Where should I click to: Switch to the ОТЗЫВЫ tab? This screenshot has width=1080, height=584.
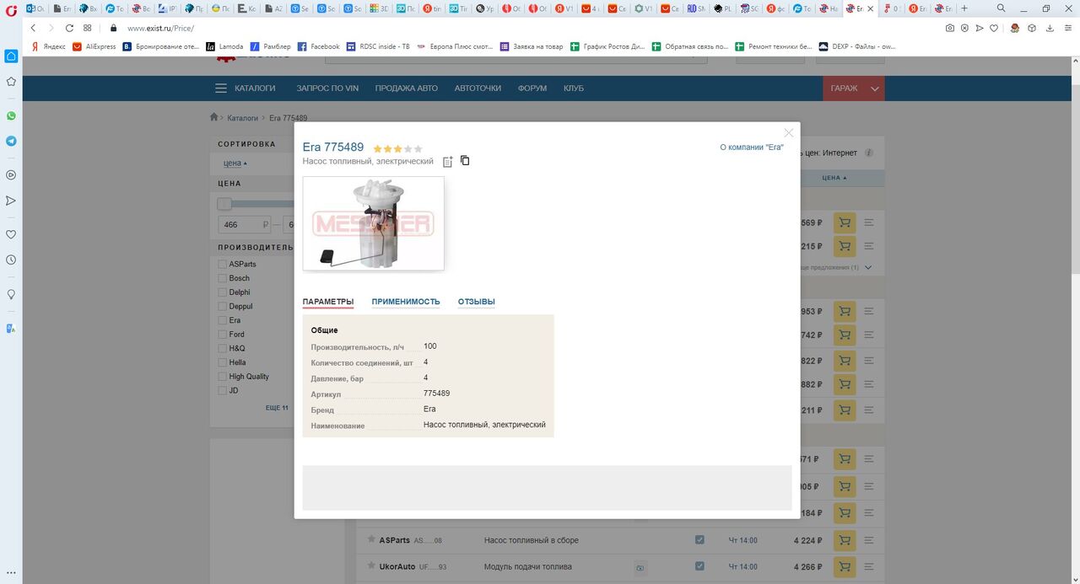tap(477, 302)
